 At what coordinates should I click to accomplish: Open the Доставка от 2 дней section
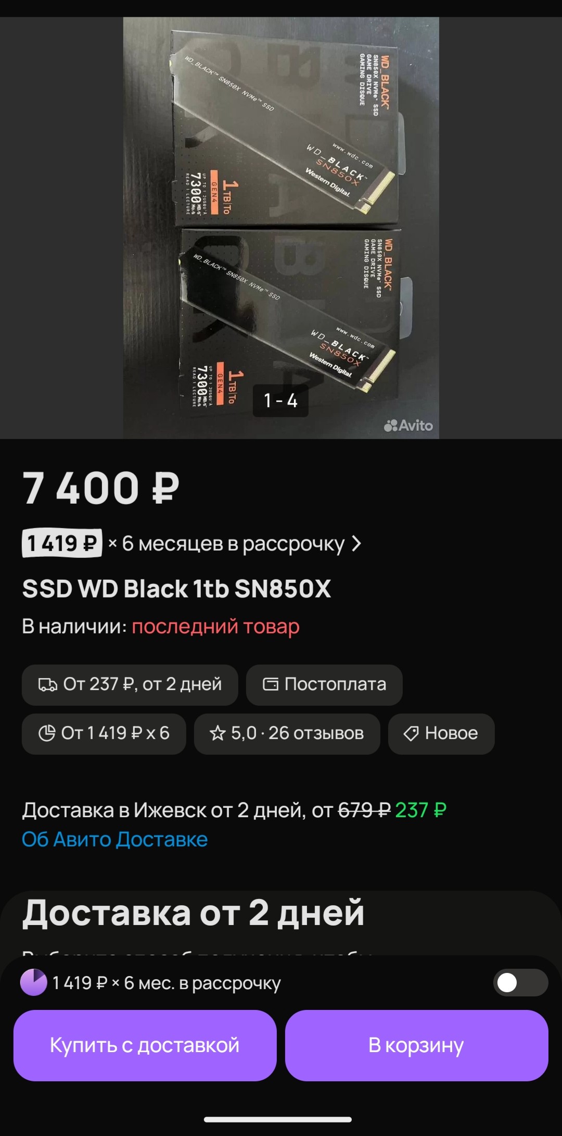coord(193,913)
